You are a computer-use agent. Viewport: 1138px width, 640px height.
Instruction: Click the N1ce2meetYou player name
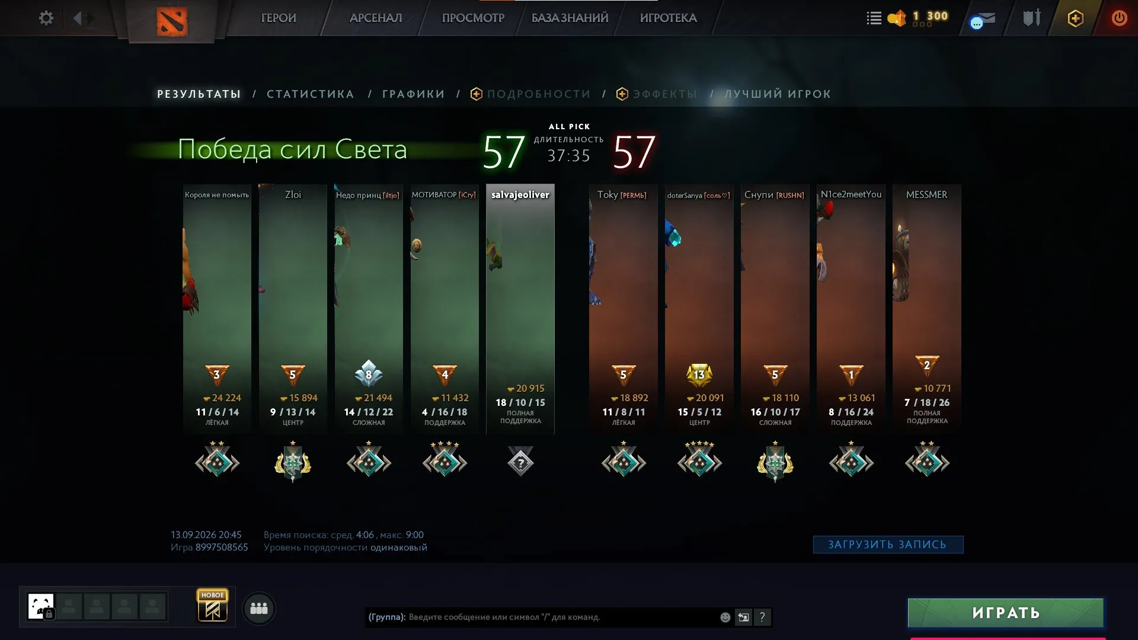point(851,194)
